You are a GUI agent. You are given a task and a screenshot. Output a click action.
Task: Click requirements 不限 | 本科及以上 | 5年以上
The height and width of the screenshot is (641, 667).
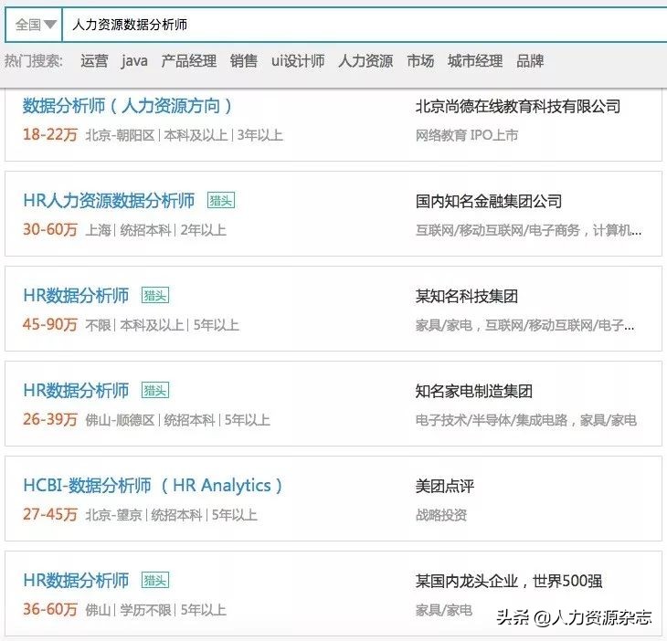pos(162,325)
